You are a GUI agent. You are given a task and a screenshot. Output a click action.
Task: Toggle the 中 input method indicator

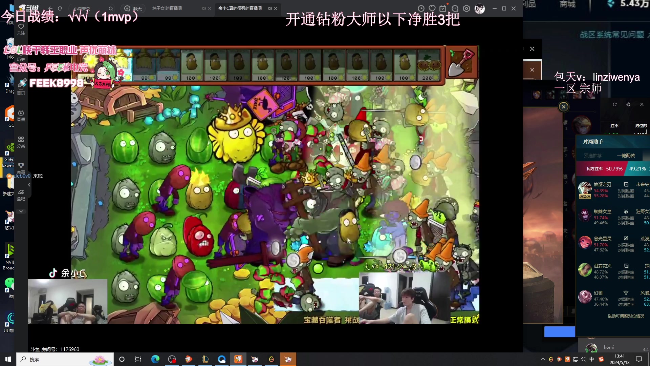(592, 359)
